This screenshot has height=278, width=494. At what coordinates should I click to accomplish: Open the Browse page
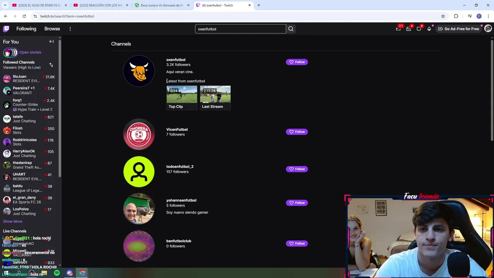[x=52, y=29]
